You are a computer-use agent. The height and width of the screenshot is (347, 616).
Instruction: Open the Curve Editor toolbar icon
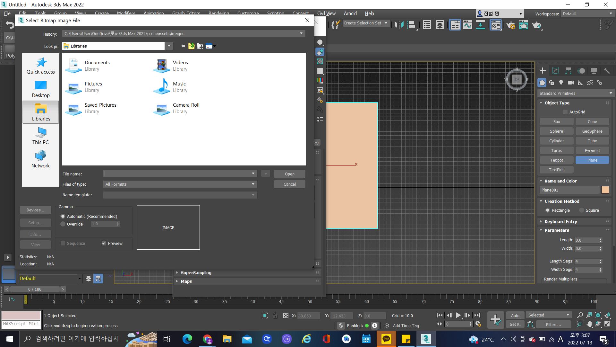[468, 25]
